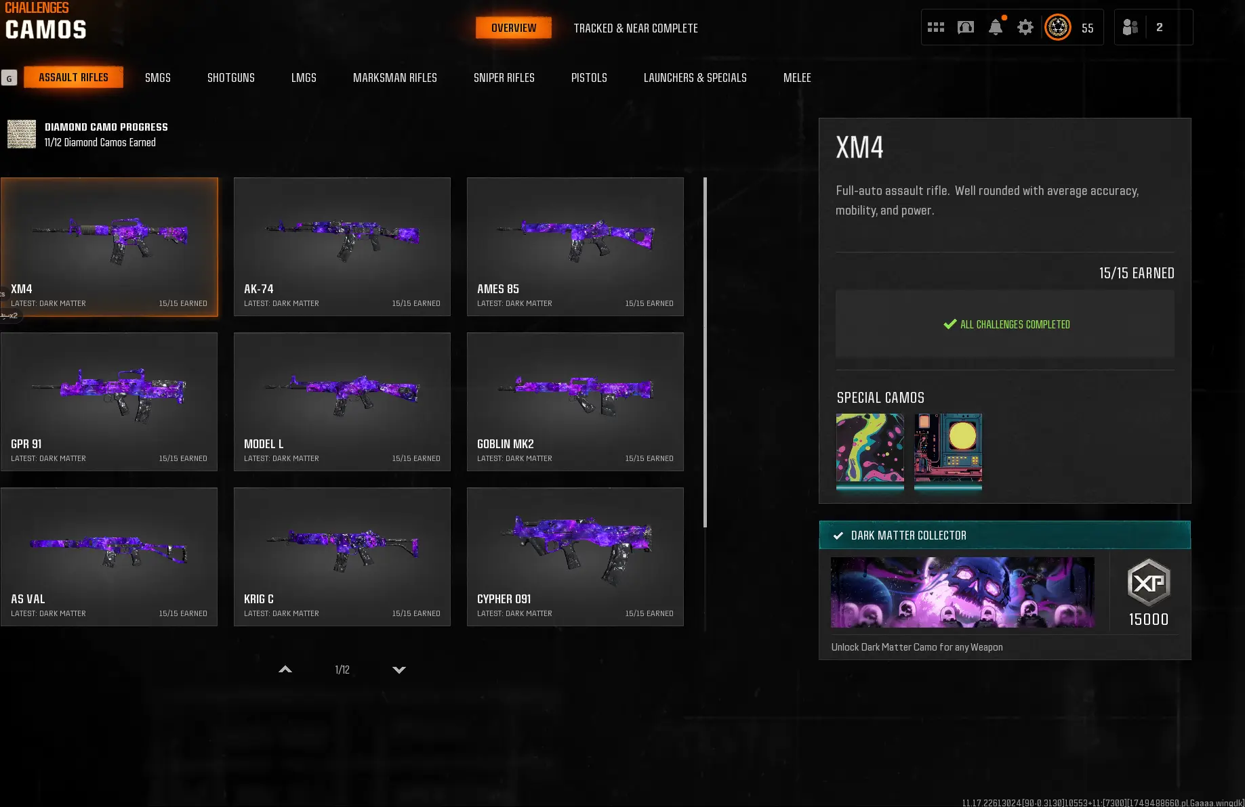
Task: Select the Cypher 091 weapon card
Action: pos(575,557)
